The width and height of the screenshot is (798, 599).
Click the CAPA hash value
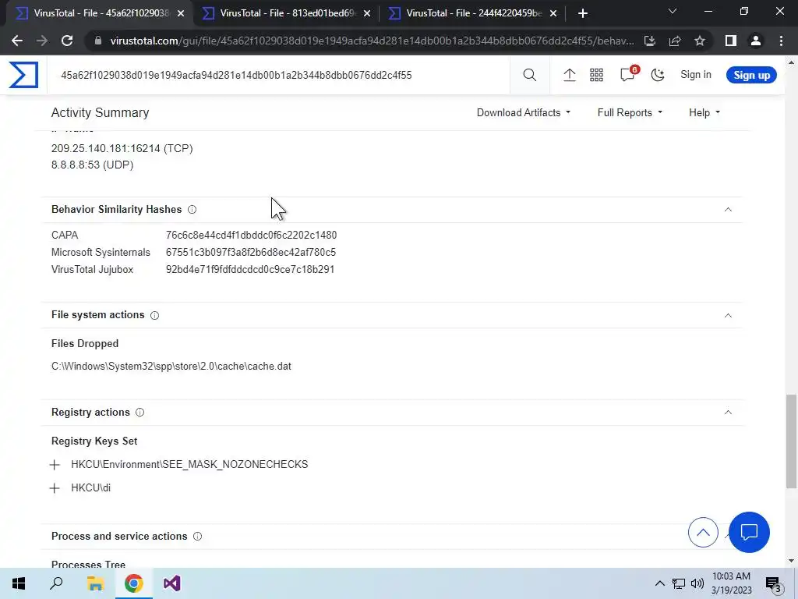click(252, 236)
